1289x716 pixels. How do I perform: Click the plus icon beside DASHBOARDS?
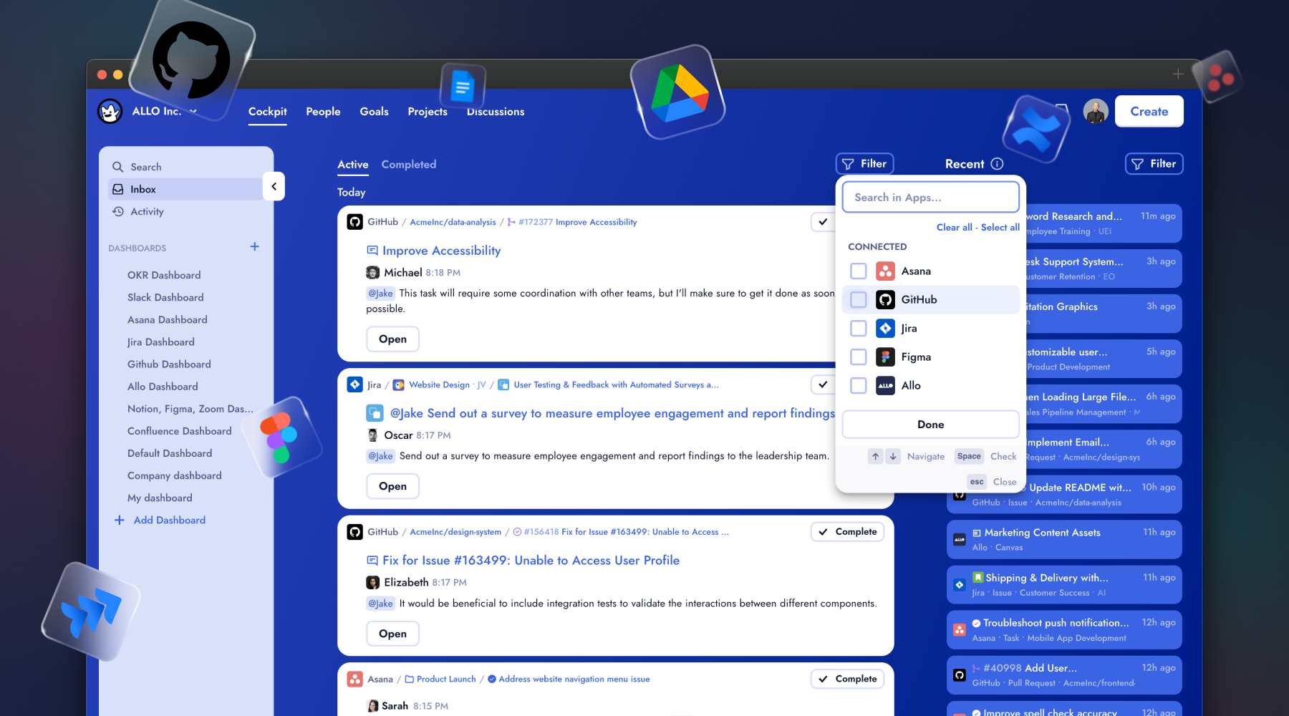pyautogui.click(x=254, y=246)
